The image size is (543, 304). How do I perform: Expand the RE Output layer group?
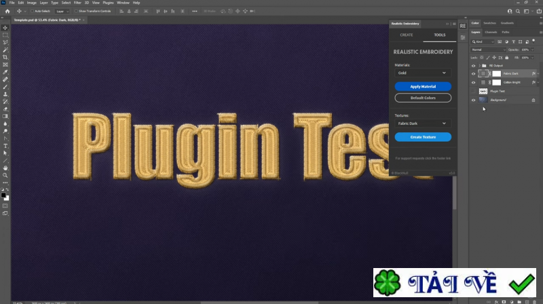tap(479, 65)
